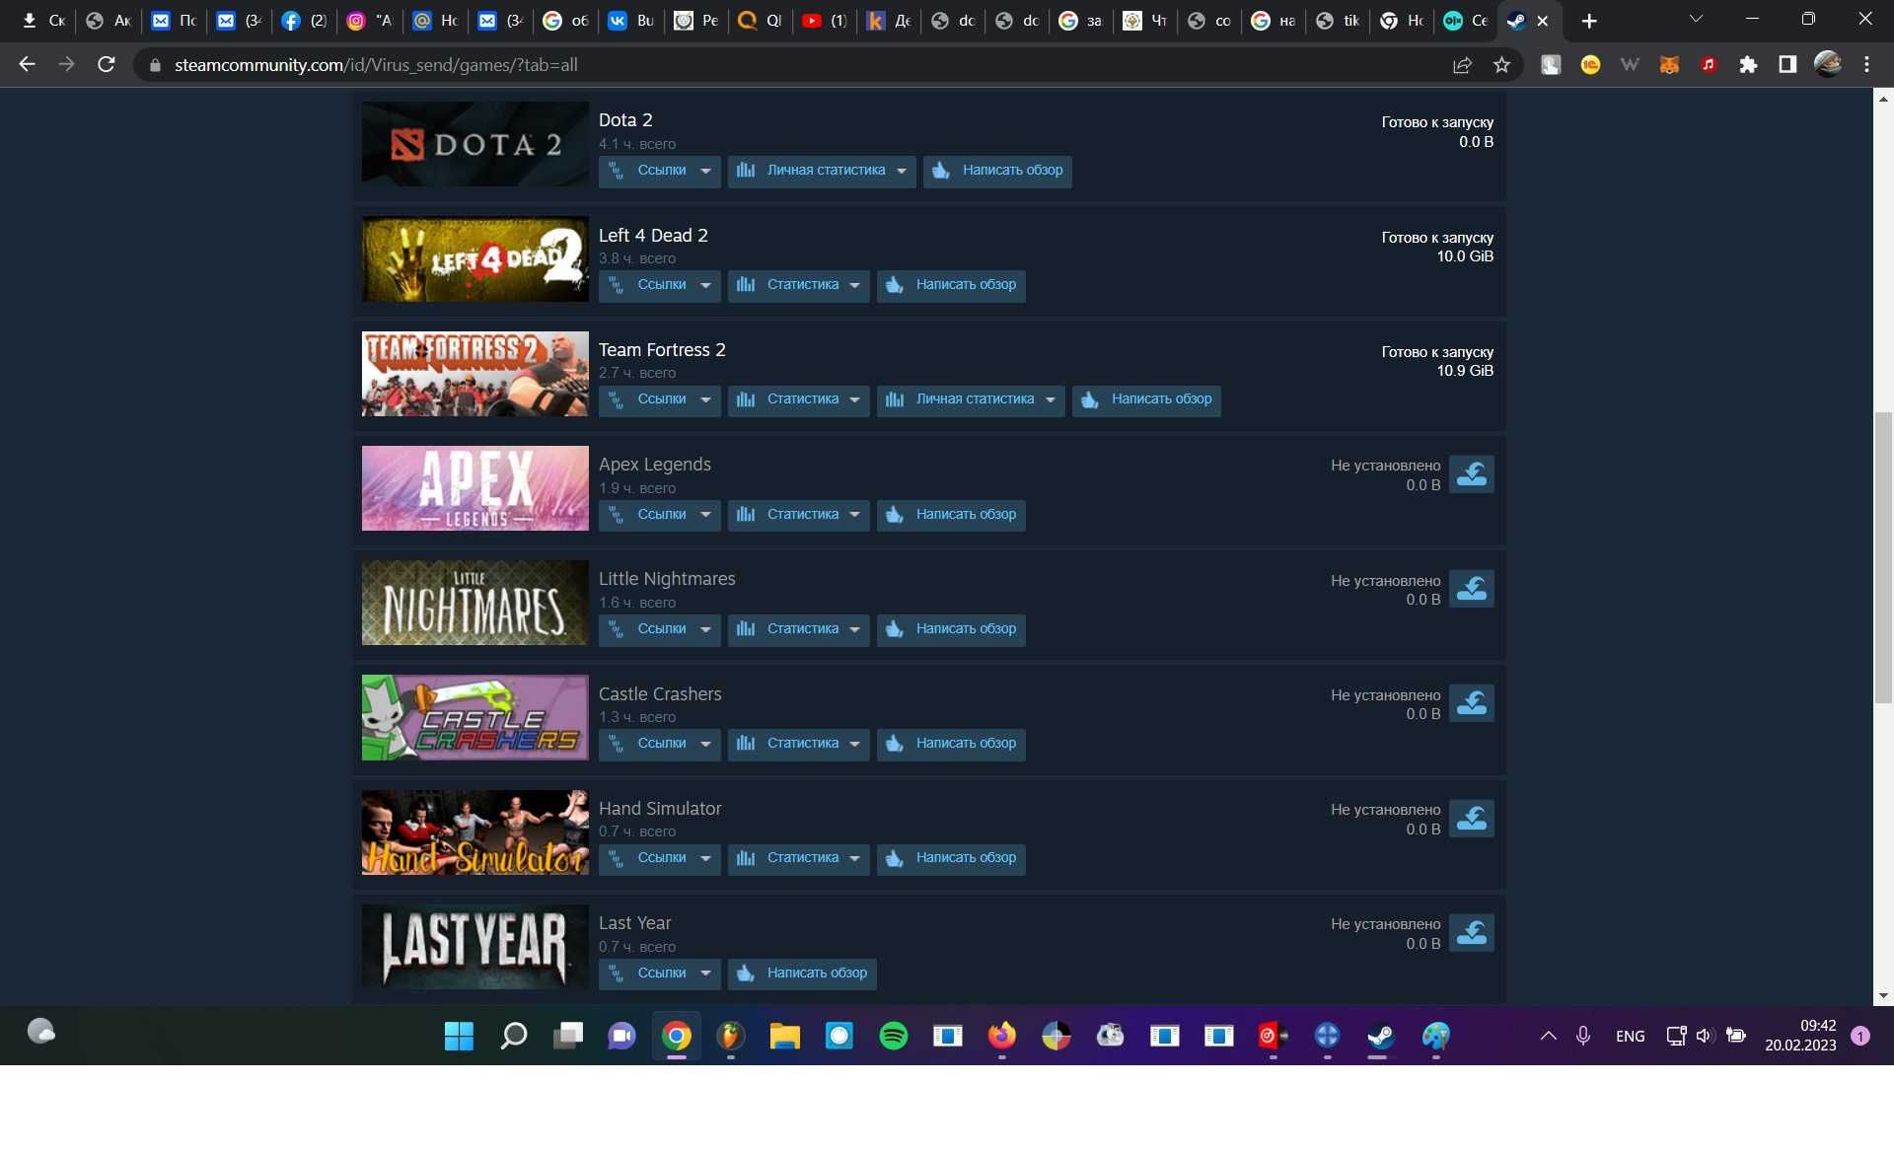
Task: Click the Apex Legends install download icon
Action: [x=1471, y=474]
